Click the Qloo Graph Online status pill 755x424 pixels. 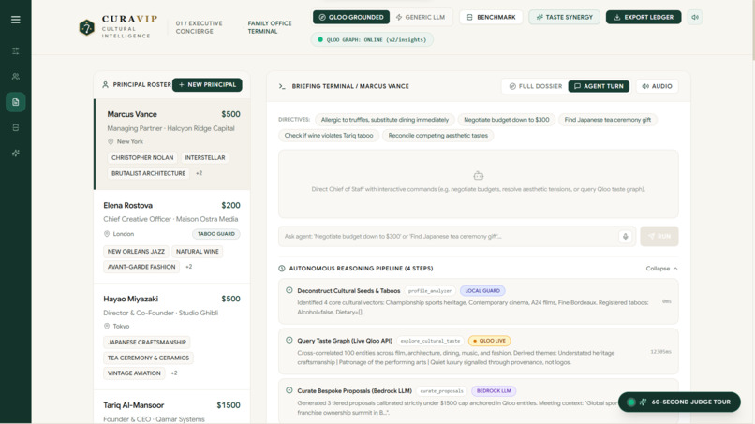(x=372, y=40)
